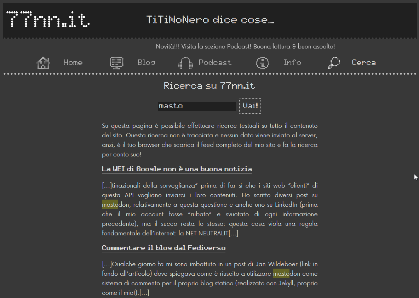419x298 pixels.
Task: Click highlighted "masto" in the Fediverso excerpt
Action: tap(281, 274)
